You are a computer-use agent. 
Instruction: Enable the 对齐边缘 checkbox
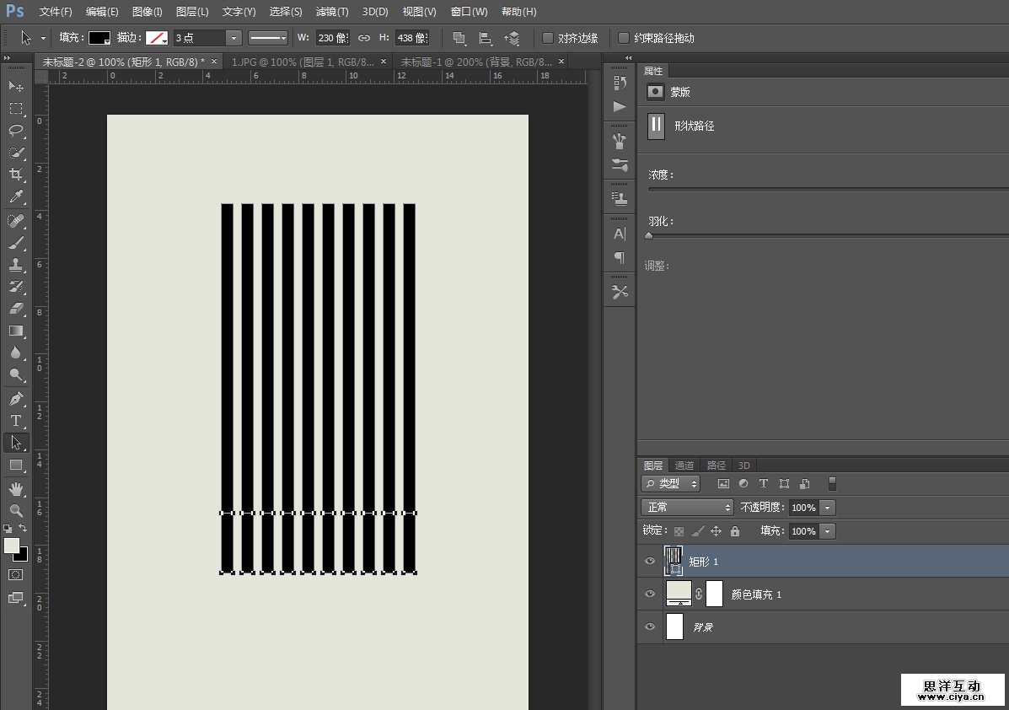(x=548, y=38)
